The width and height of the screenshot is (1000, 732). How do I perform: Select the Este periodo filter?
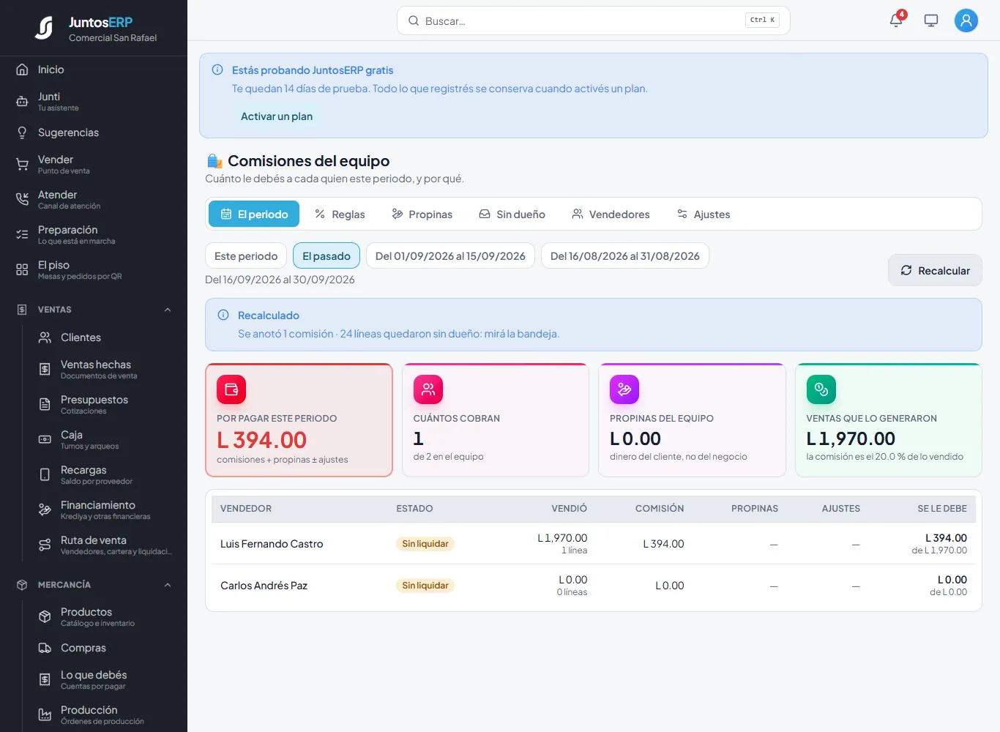[246, 255]
